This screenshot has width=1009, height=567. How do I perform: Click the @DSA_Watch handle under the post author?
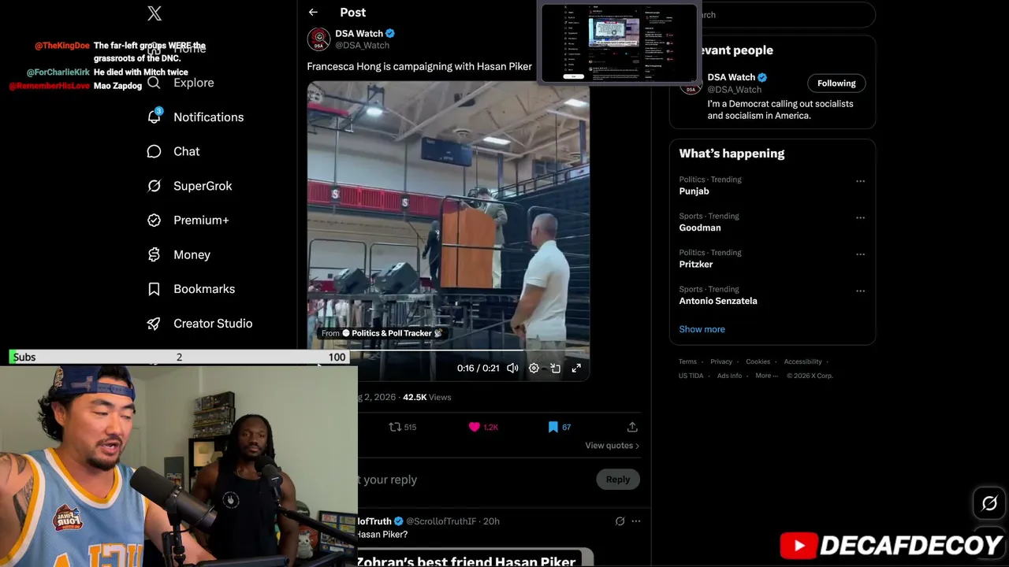coord(362,46)
